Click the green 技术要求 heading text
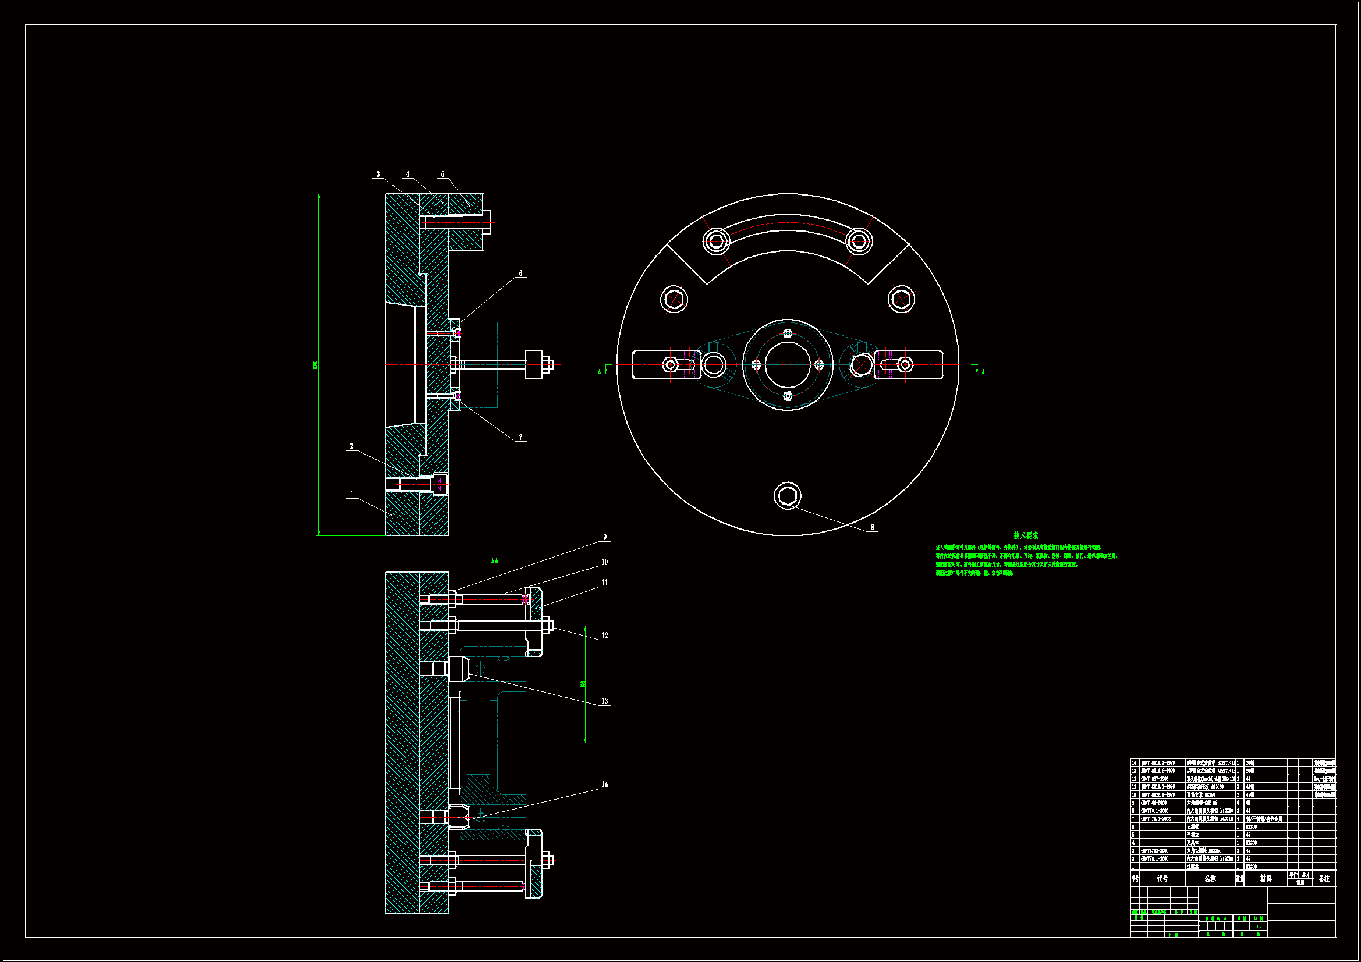Screen dimensions: 1361x962 tap(1026, 535)
